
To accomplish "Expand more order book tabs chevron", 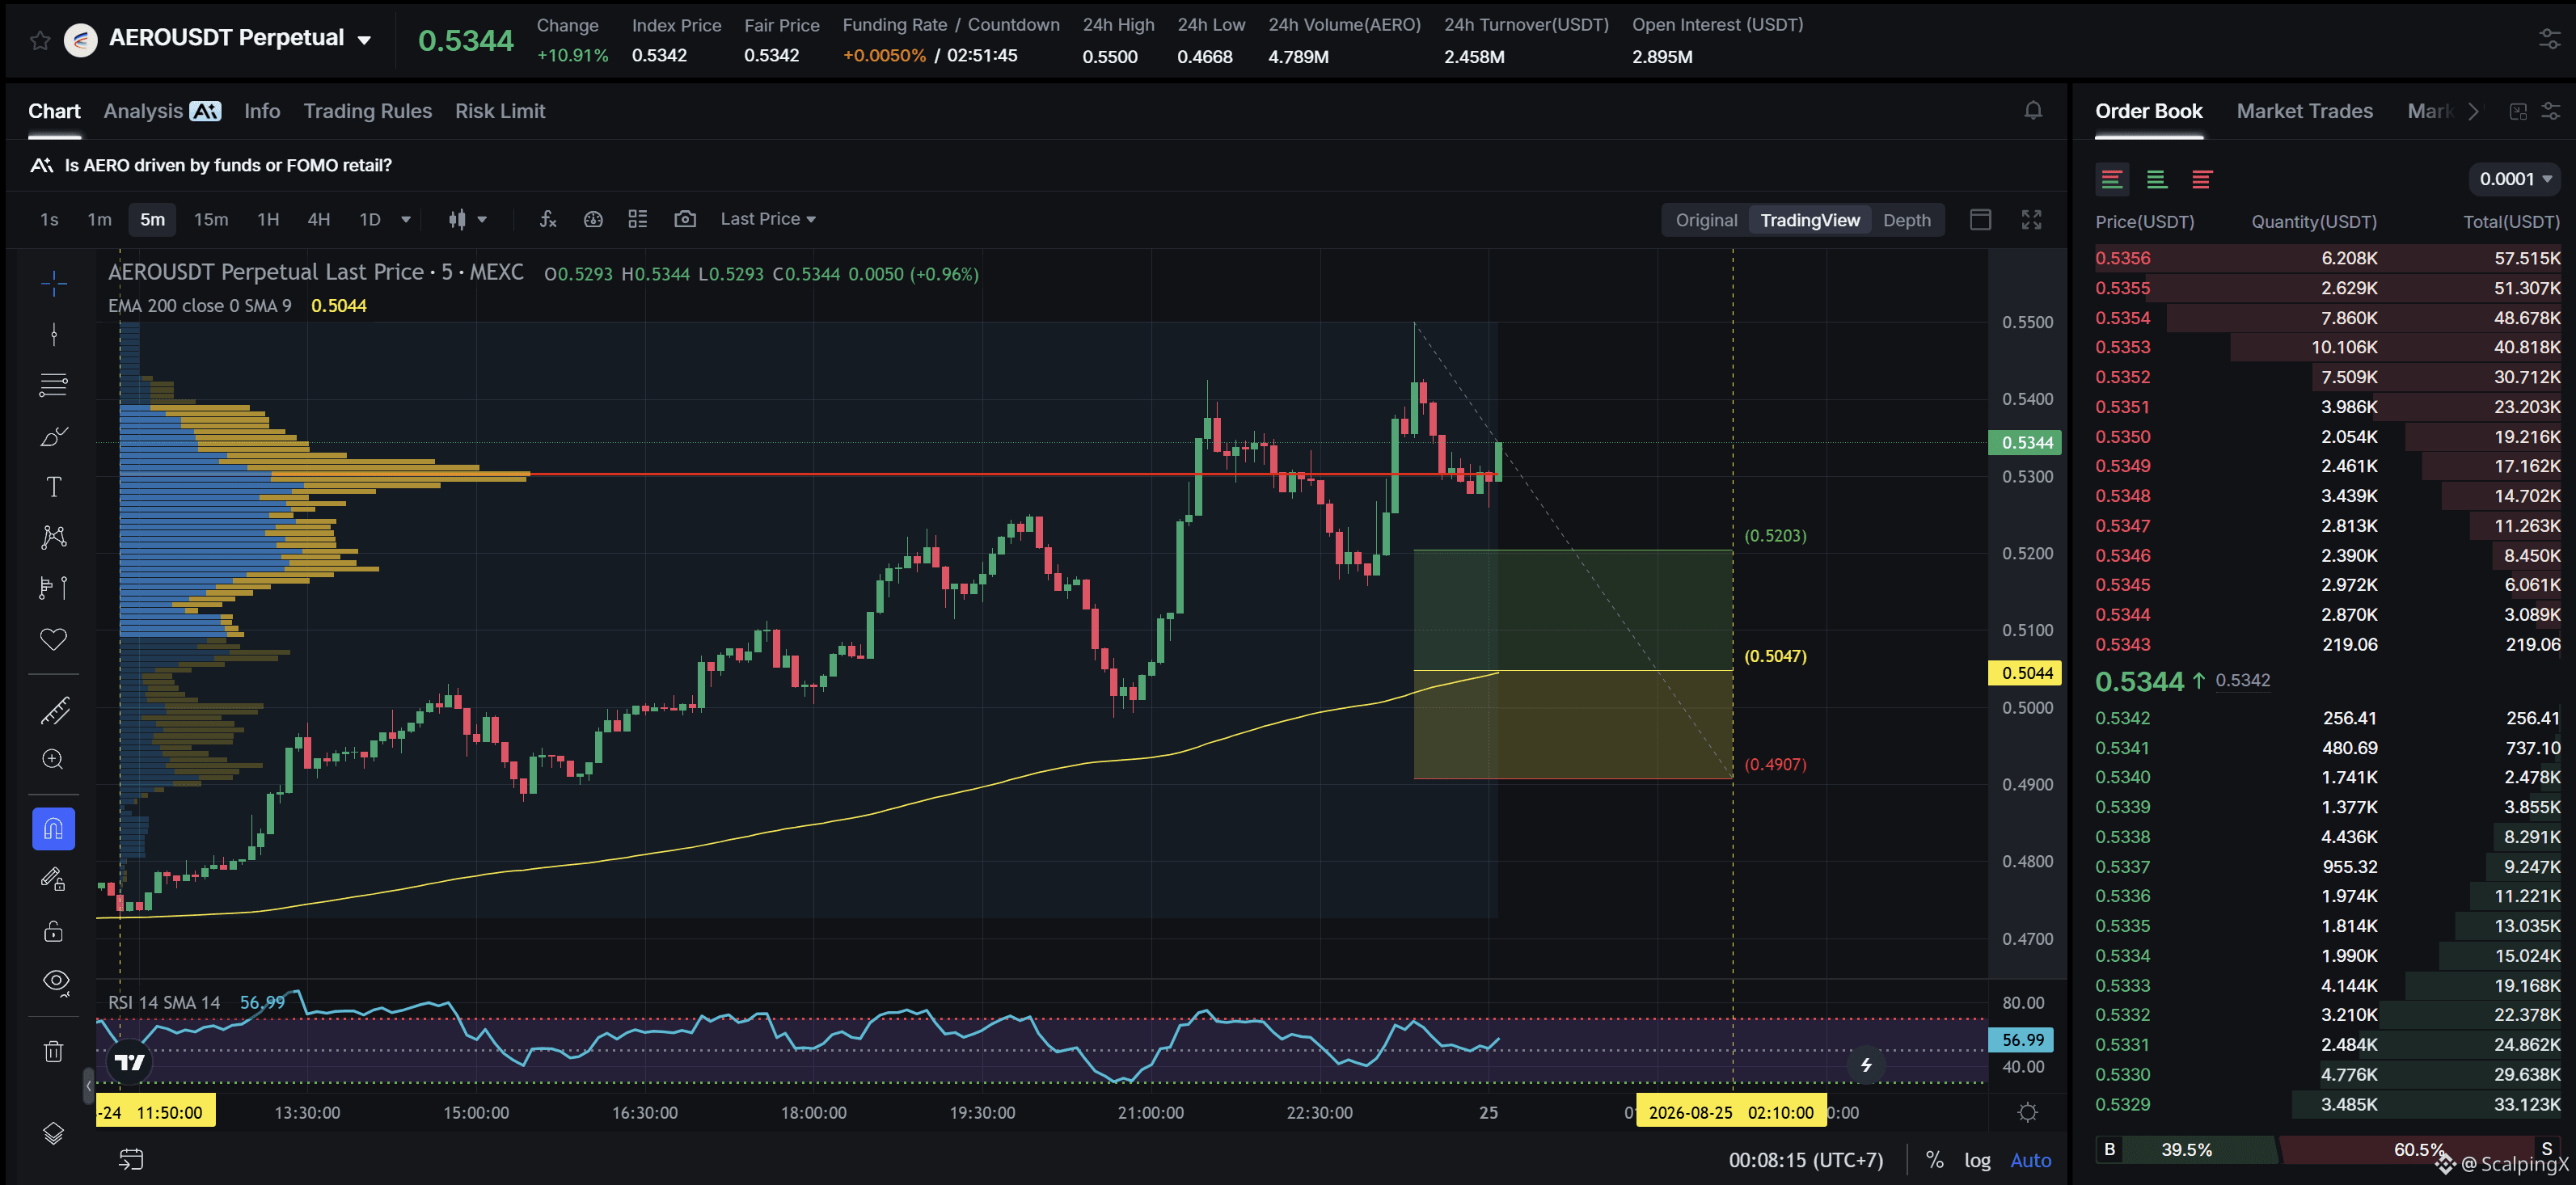I will pos(2473,111).
